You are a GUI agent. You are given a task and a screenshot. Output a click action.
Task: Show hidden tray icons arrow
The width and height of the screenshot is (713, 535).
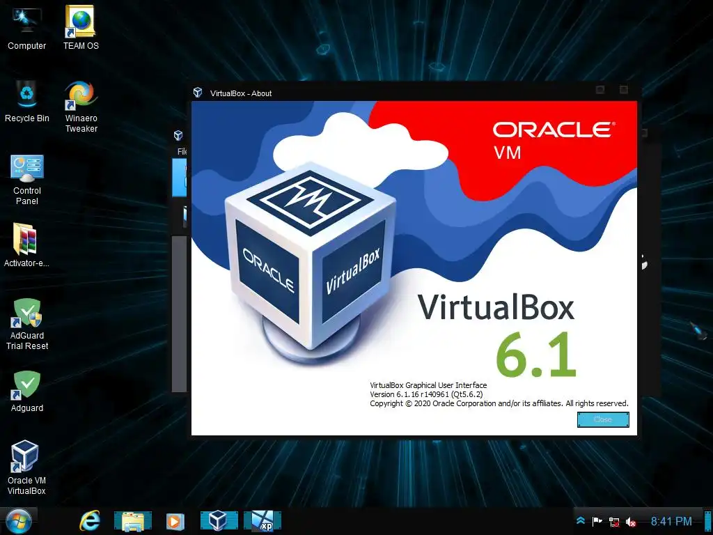pyautogui.click(x=581, y=521)
